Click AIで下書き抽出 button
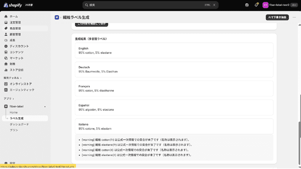Screen dimensions: 301x169 click(x=277, y=17)
